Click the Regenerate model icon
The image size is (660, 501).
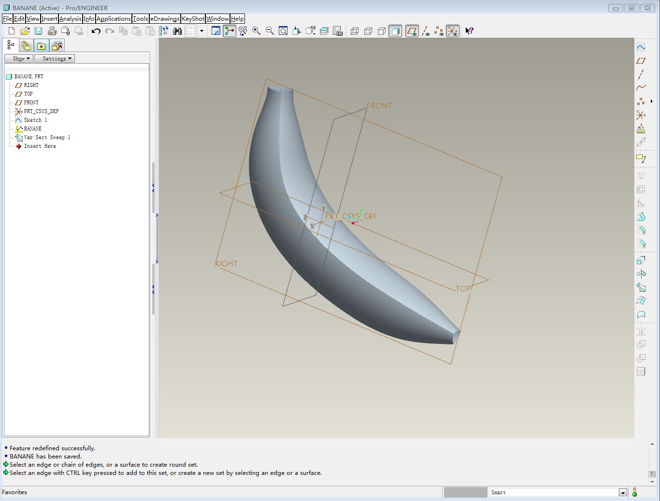pyautogui.click(x=164, y=31)
